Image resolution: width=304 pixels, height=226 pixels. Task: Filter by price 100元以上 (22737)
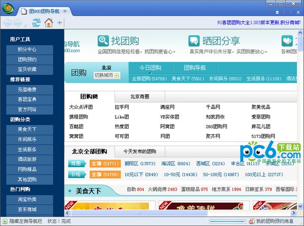coord(264,174)
